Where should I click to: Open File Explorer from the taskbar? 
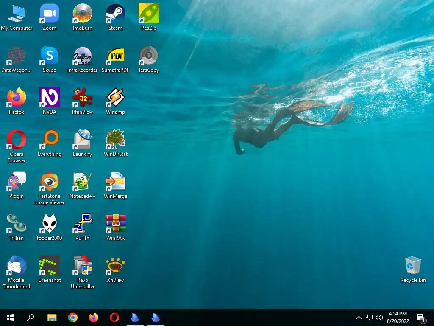click(52, 318)
